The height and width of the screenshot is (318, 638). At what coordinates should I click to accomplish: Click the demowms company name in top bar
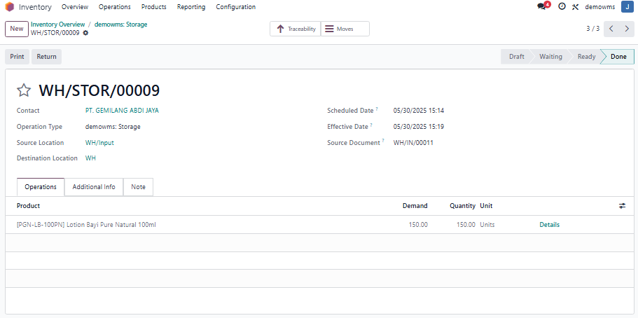pos(599,7)
